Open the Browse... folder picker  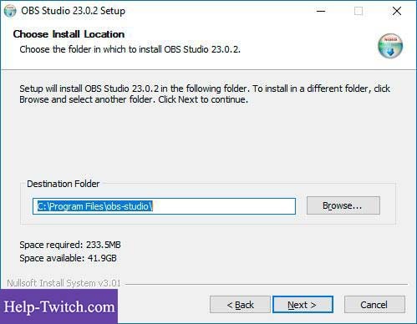tap(343, 205)
